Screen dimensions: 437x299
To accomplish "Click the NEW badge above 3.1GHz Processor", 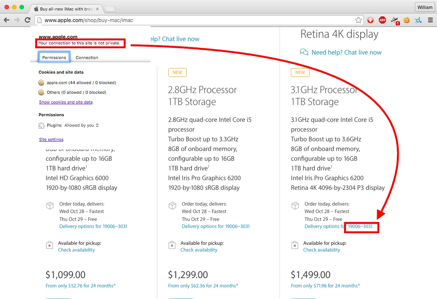I will coord(300,73).
